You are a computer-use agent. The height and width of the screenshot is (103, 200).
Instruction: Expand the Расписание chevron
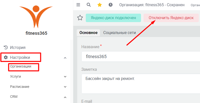65,87
